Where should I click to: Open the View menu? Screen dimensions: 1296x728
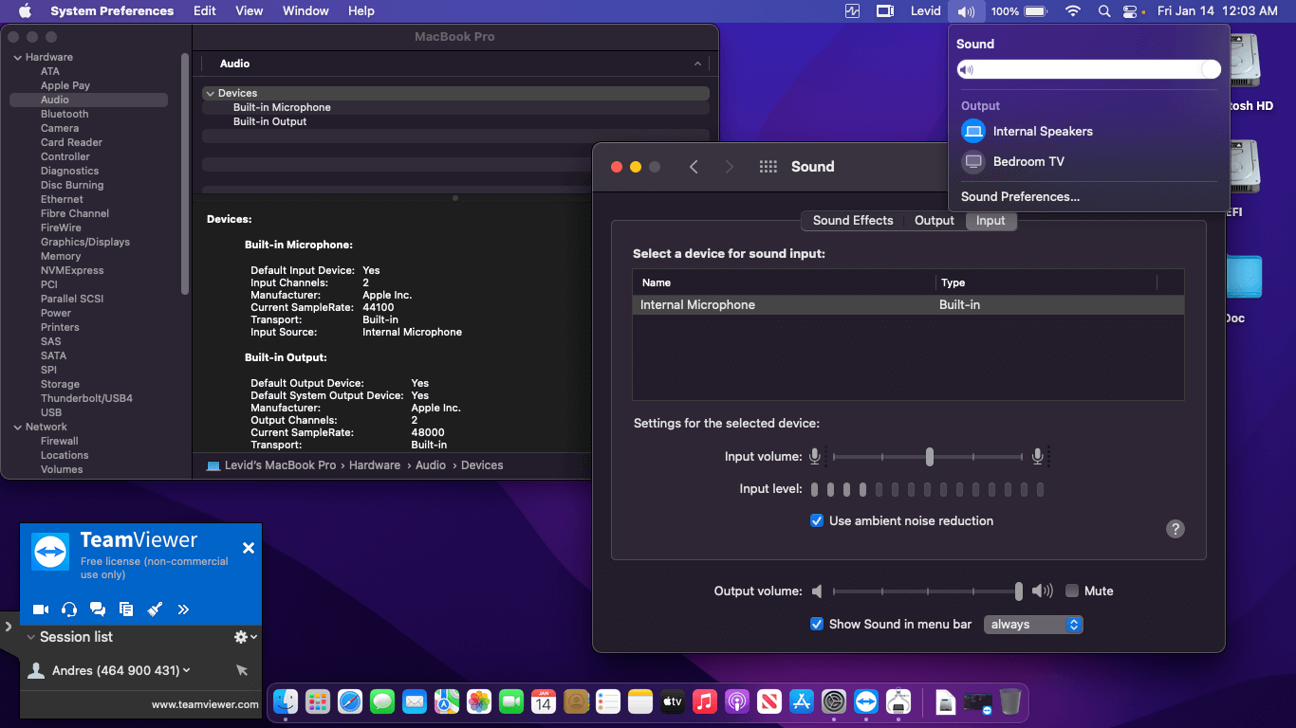[250, 11]
